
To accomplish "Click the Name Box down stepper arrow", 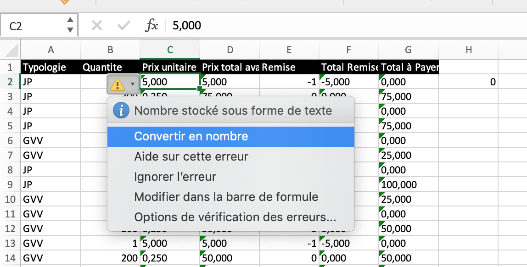I will pos(70,28).
